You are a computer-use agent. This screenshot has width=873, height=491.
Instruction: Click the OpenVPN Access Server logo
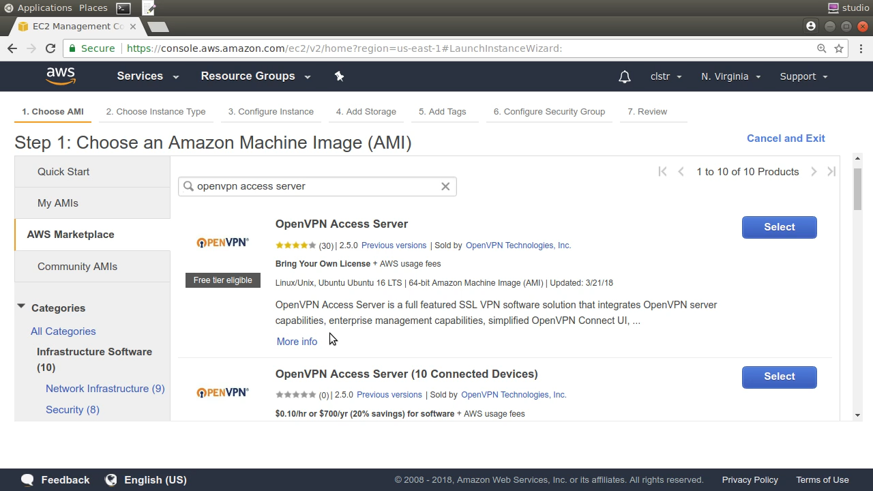click(x=222, y=243)
